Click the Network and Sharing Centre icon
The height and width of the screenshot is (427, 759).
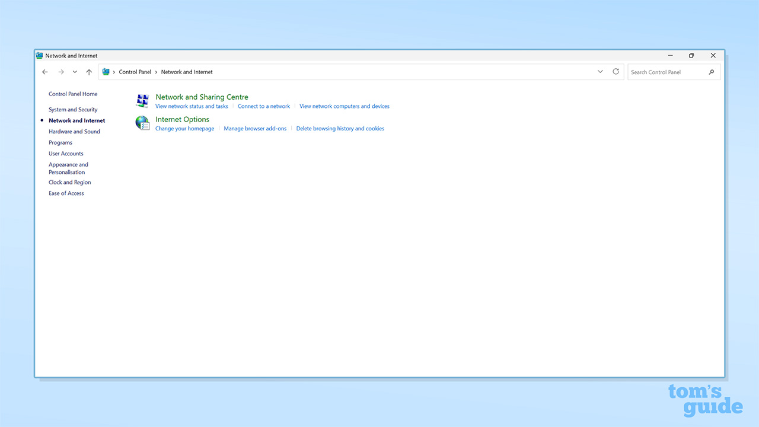tap(142, 101)
